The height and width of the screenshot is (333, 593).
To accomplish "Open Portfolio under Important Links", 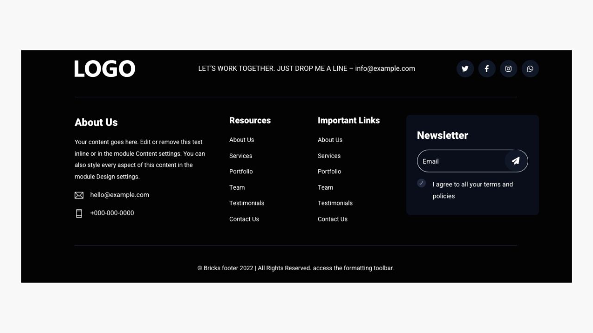I will [329, 172].
